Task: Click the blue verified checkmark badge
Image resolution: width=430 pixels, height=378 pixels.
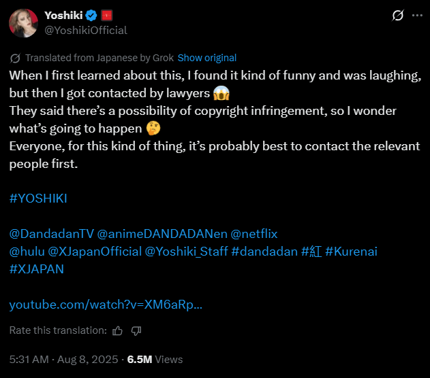Action: 90,15
